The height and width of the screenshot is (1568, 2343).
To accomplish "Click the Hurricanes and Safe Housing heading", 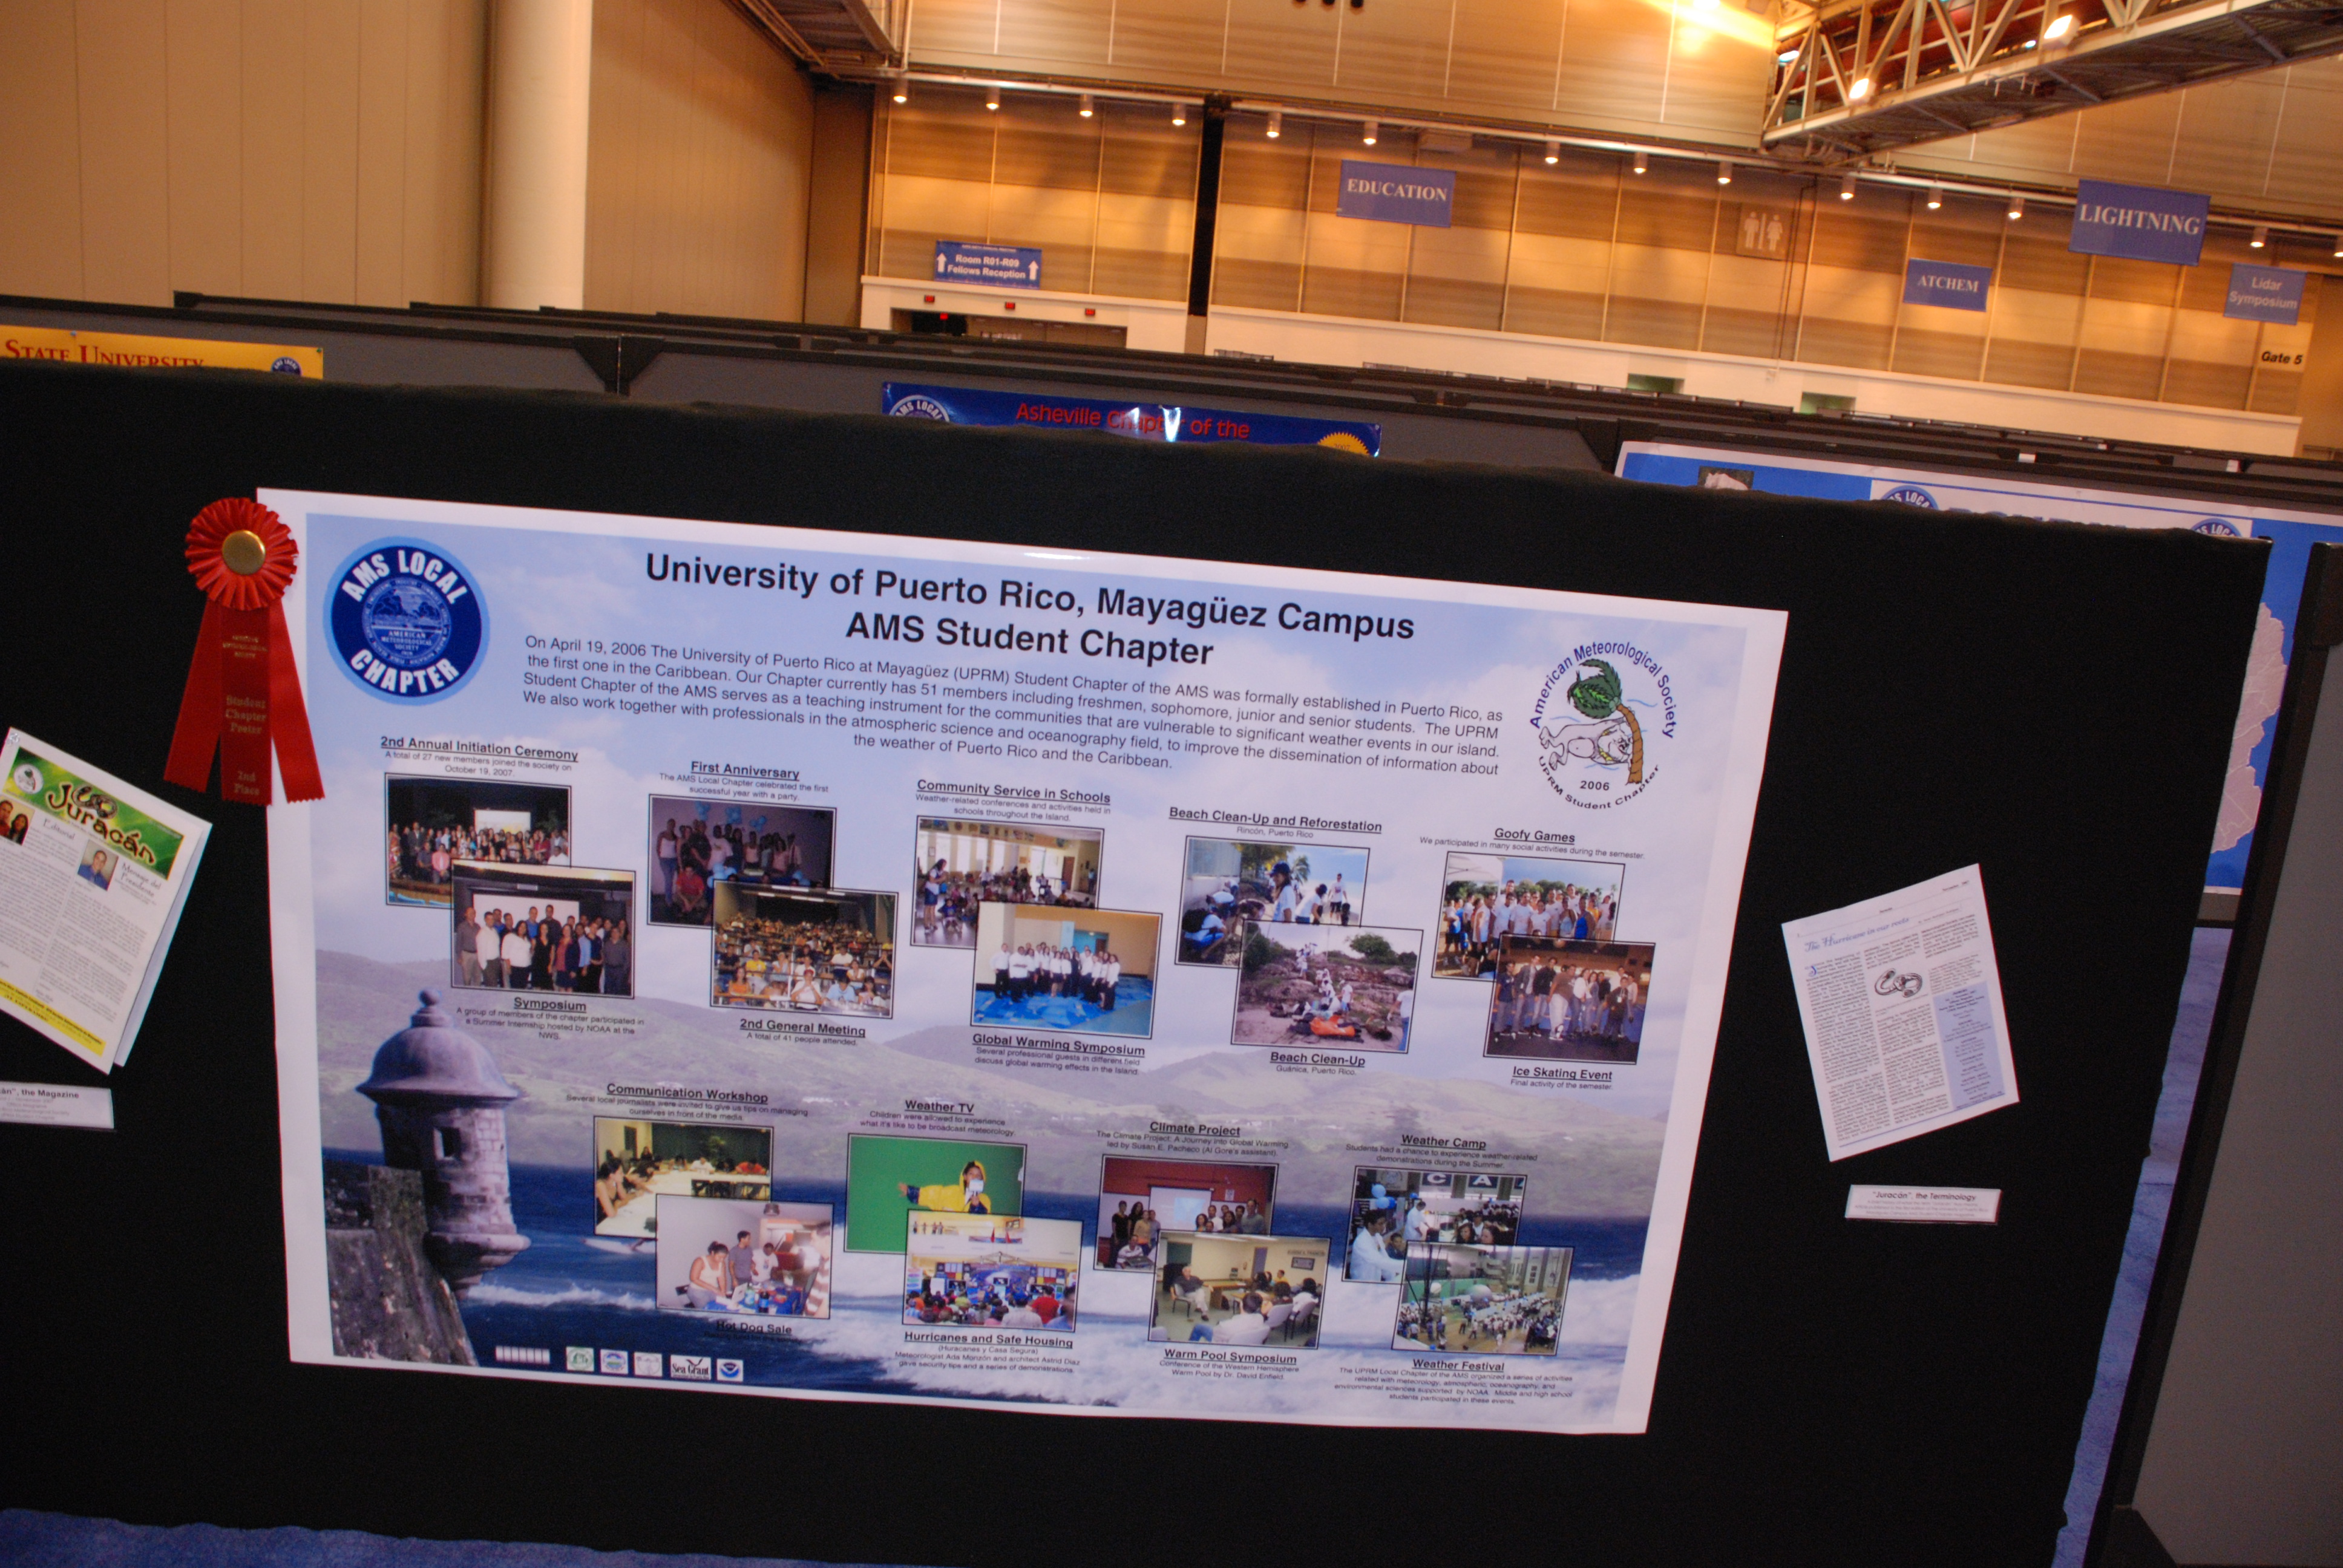I will [x=988, y=1339].
